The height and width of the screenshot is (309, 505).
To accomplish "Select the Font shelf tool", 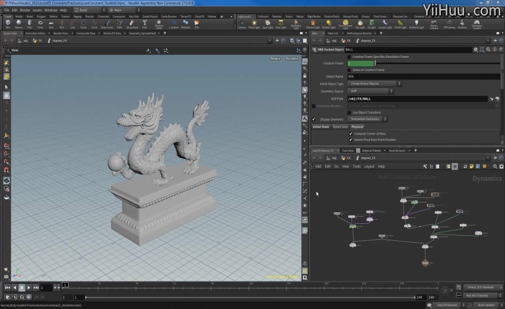I will tap(145, 24).
